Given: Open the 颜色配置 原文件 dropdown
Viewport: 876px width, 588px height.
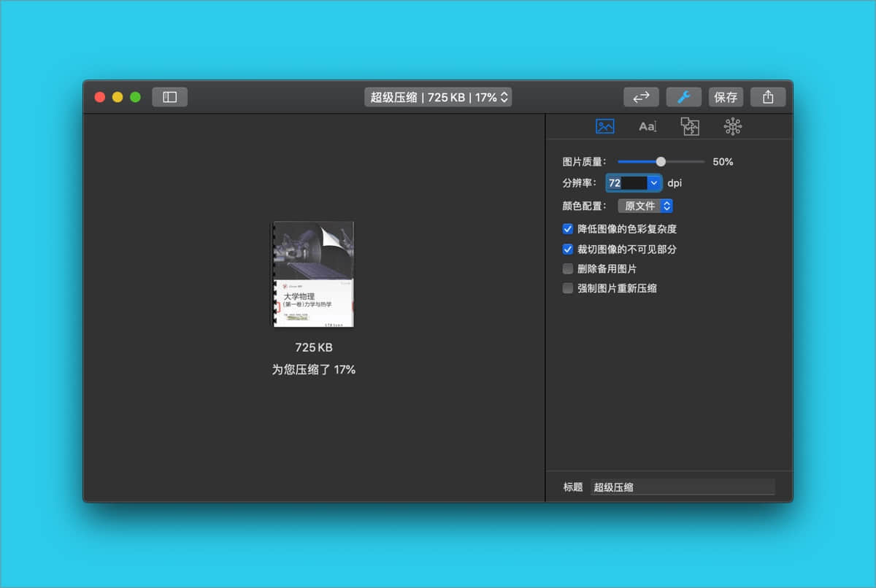Looking at the screenshot, I should click(645, 206).
